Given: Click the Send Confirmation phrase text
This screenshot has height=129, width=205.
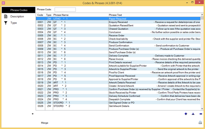Looking at the screenshot, I should pos(119,46).
